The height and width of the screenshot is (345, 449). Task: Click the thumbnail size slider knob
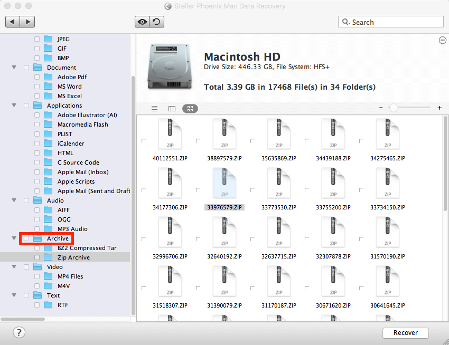(394, 108)
